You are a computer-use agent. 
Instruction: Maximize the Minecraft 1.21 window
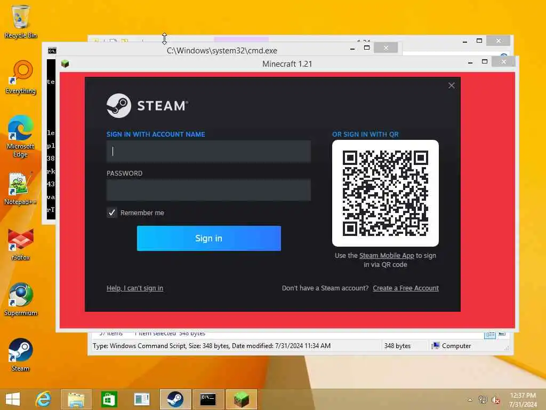(484, 62)
